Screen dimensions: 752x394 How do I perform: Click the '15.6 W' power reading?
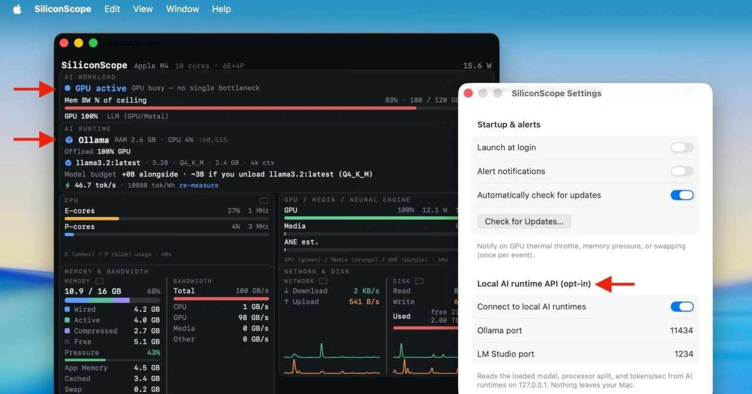(x=477, y=66)
